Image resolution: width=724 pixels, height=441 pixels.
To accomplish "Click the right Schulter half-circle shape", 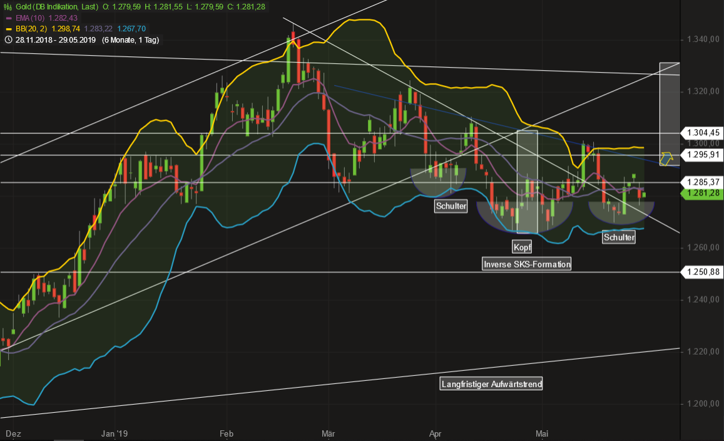I will coord(619,213).
